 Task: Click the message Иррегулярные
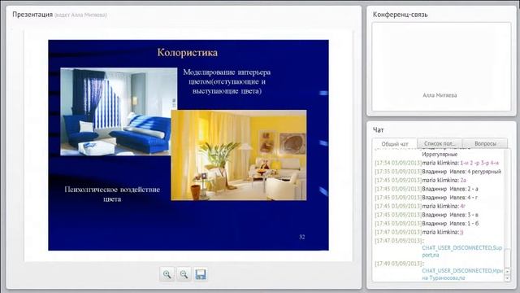coord(440,155)
